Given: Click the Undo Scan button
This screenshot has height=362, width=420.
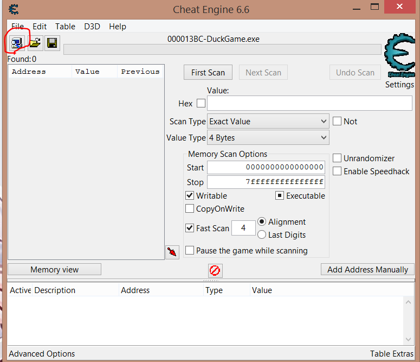Looking at the screenshot, I should click(x=355, y=72).
